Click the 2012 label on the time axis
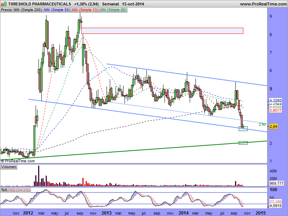This screenshot has height=216, width=288. click(28, 213)
